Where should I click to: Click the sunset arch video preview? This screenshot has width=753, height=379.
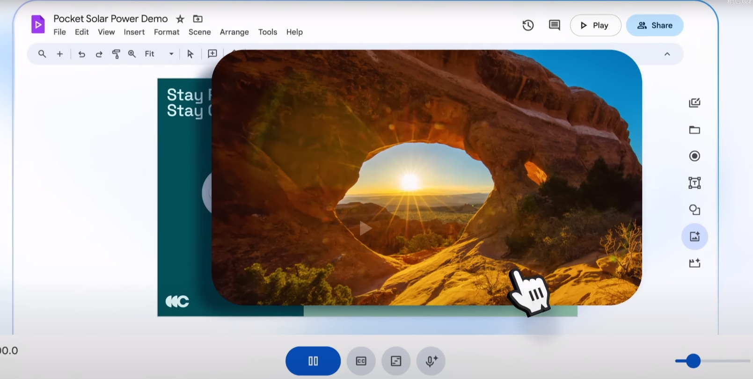click(x=426, y=177)
